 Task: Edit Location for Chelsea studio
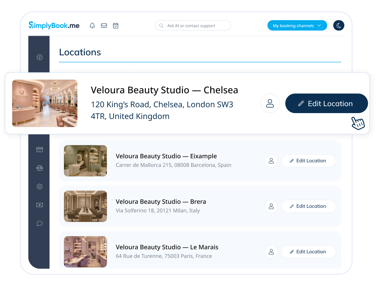pyautogui.click(x=326, y=103)
